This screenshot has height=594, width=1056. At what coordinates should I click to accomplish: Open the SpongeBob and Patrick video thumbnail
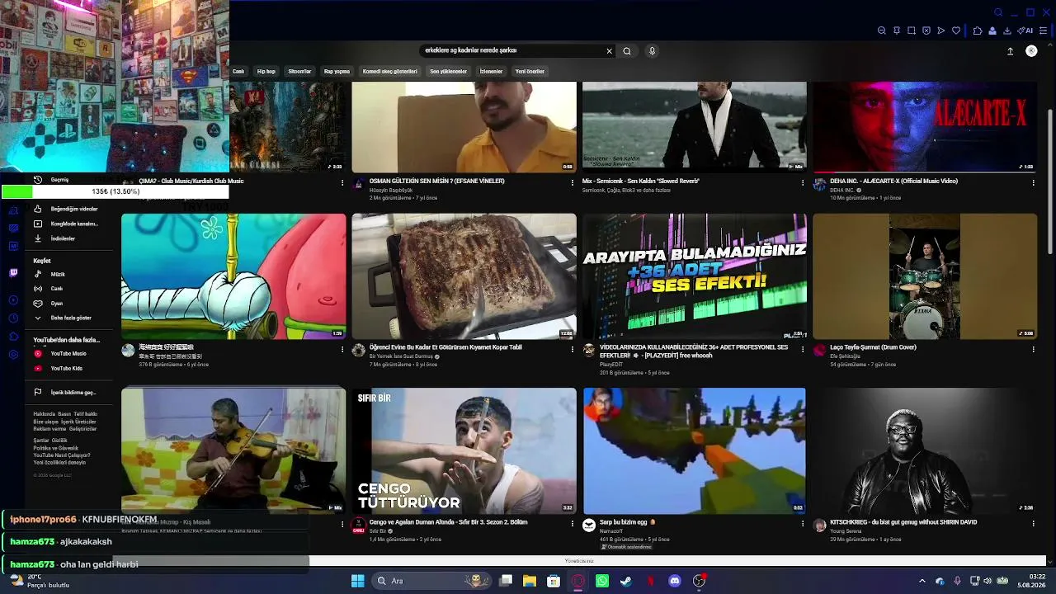233,276
